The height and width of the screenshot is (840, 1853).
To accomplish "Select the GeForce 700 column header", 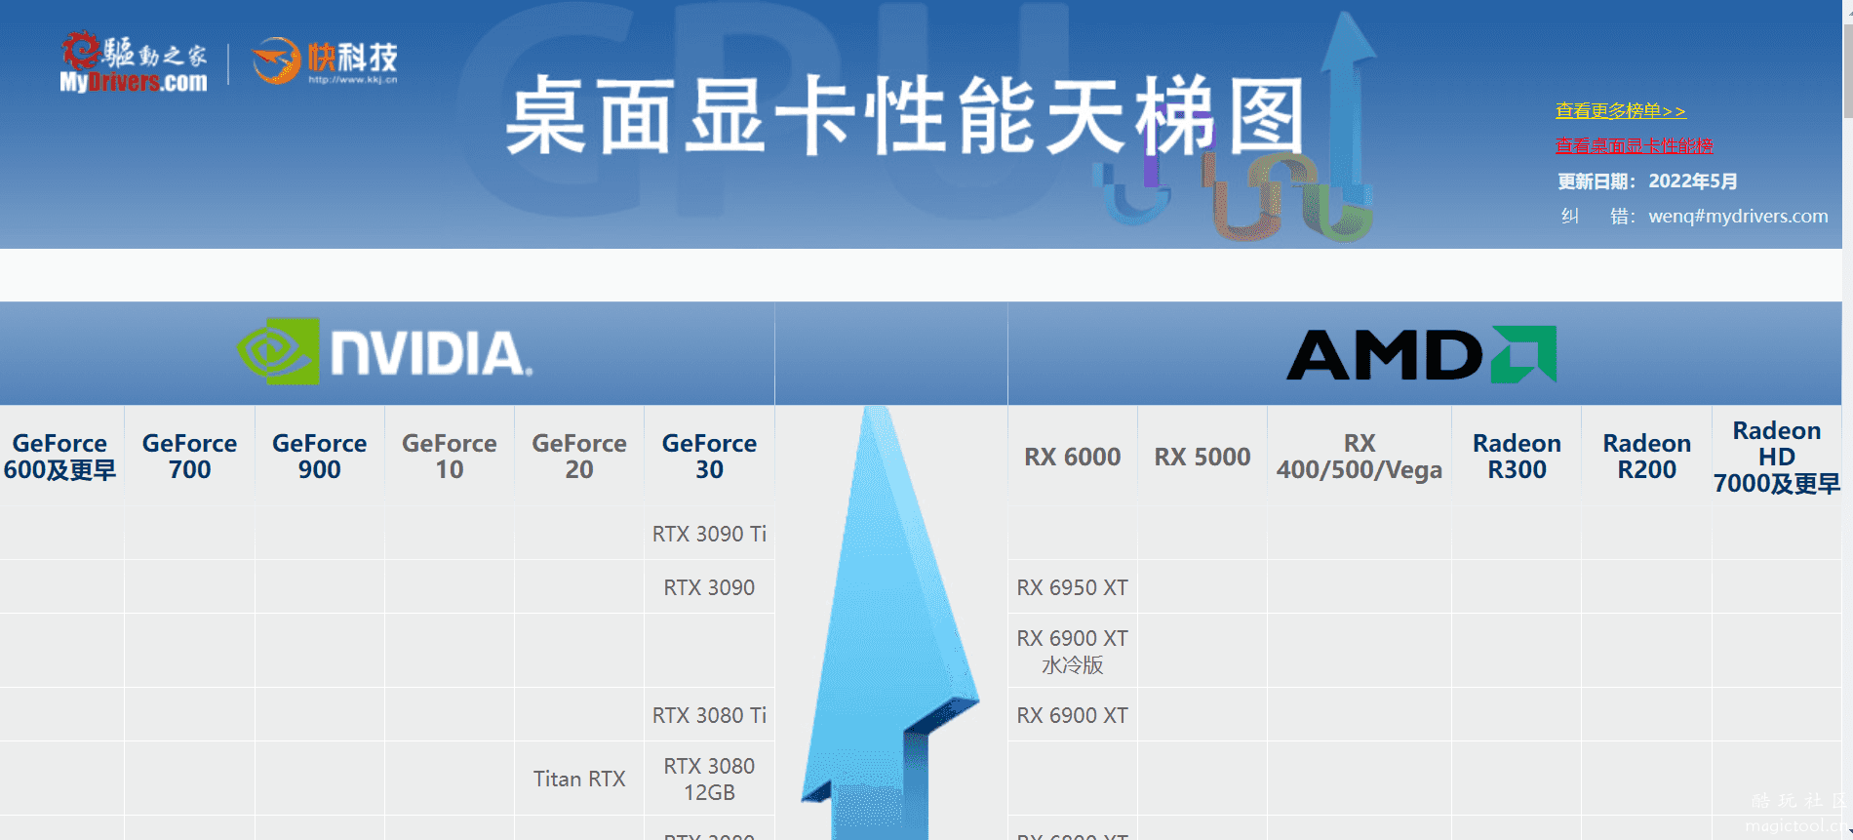I will coord(189,457).
